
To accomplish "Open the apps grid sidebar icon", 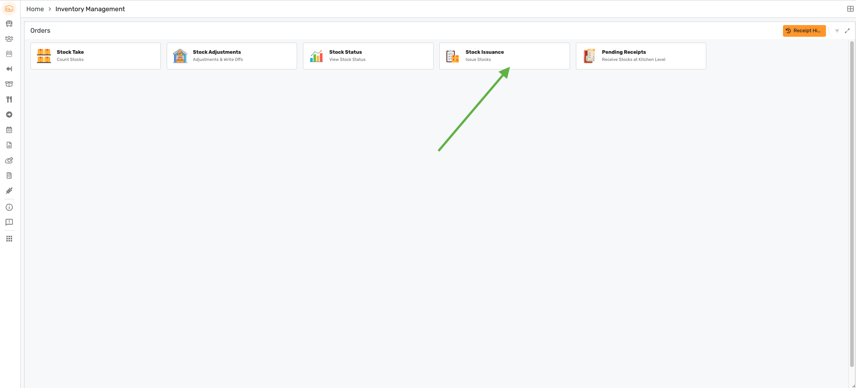I will tap(9, 239).
